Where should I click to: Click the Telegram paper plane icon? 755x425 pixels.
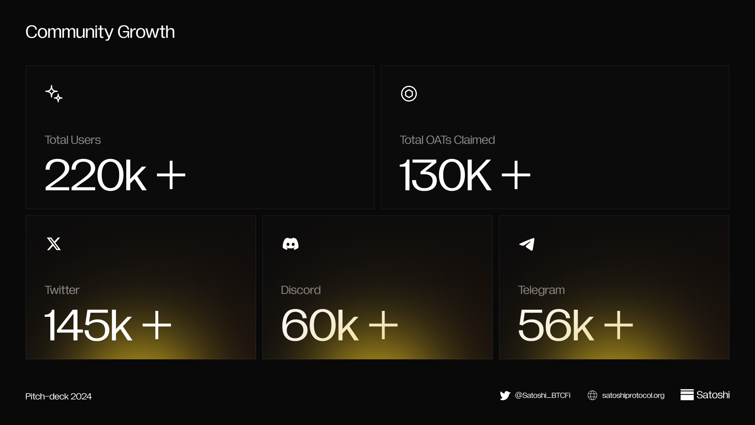pyautogui.click(x=527, y=244)
